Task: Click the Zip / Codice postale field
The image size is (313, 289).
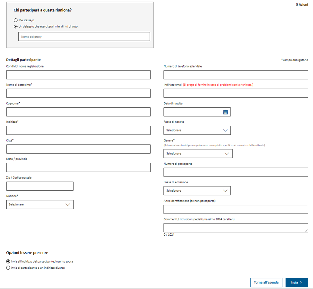Action: click(40, 186)
